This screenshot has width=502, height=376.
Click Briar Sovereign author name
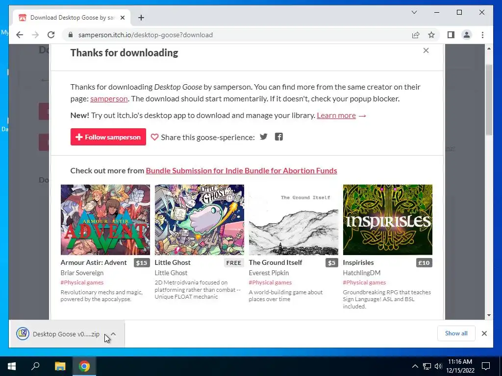tap(82, 273)
